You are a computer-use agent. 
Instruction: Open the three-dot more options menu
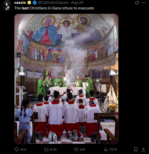143,3
